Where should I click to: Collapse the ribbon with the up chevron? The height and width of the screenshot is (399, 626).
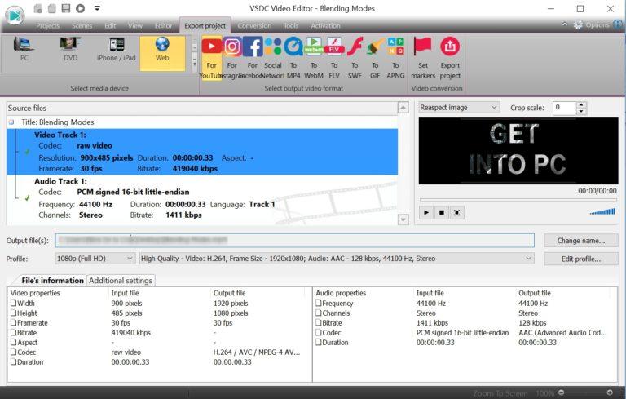pos(565,24)
